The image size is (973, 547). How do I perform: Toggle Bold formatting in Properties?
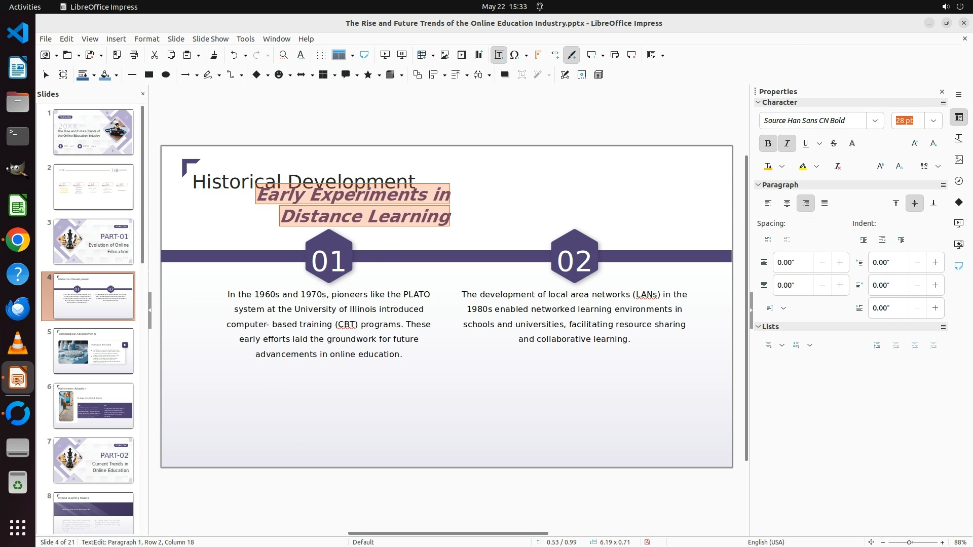tap(768, 143)
